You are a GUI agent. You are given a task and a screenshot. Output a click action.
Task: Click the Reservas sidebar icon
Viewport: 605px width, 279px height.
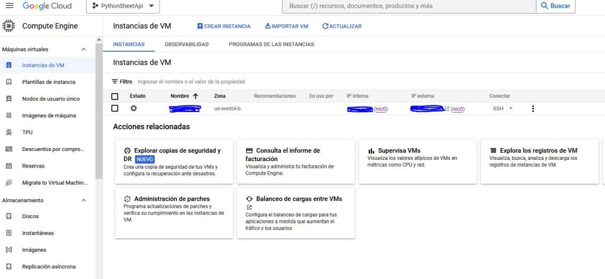click(9, 166)
